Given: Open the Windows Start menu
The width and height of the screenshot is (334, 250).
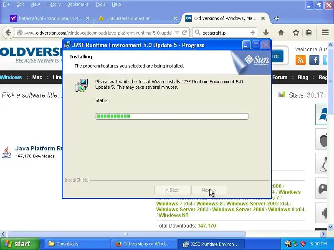Looking at the screenshot, I should (x=20, y=244).
